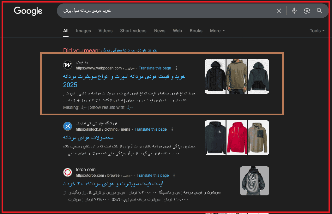This screenshot has width=332, height=214.
Task: Click the X to clear the search query
Action: coord(279,10)
